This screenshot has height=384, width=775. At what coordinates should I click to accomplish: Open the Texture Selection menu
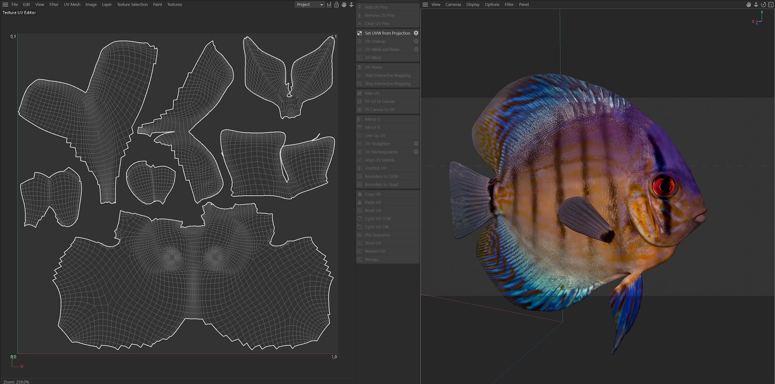pyautogui.click(x=132, y=5)
